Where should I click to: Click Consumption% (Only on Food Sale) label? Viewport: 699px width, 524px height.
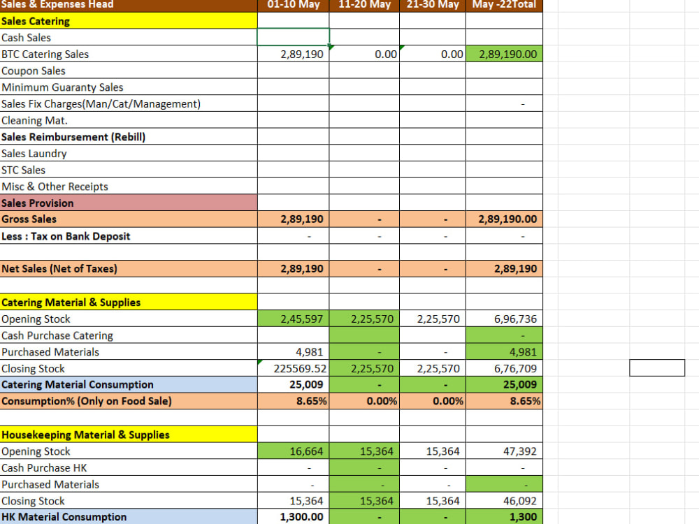(87, 401)
